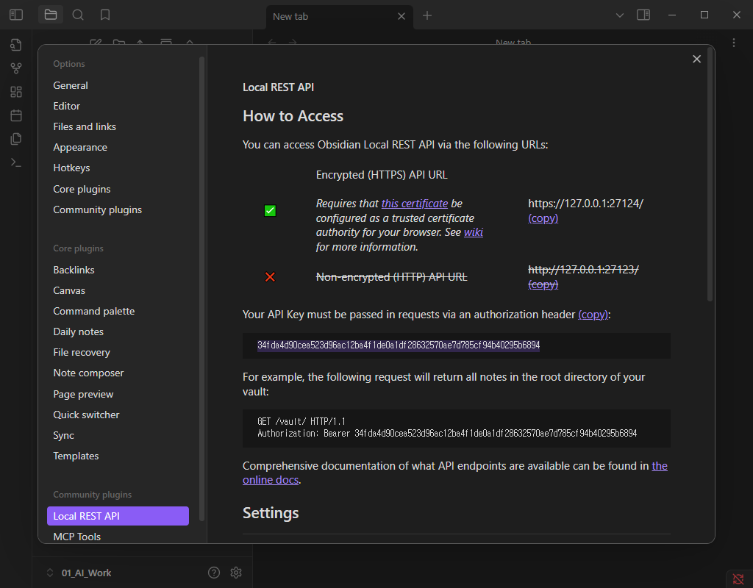Open help from the question mark icon
Screen dimensions: 753x588
click(x=214, y=573)
